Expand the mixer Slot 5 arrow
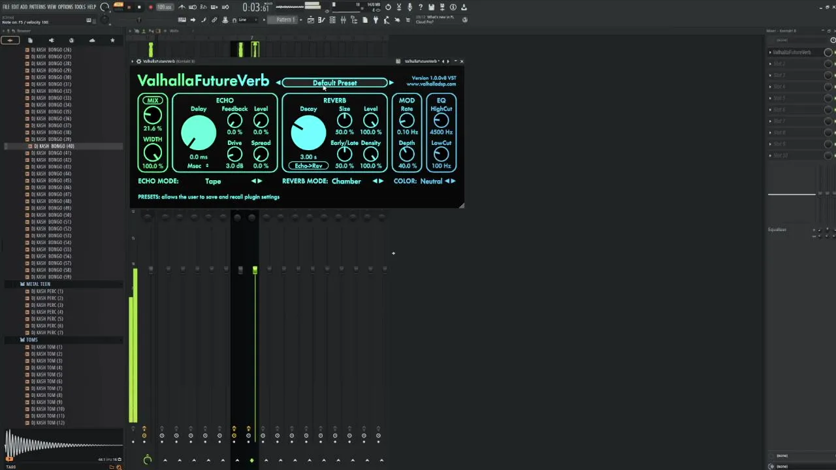Screen dimensions: 836x470 click(770, 98)
